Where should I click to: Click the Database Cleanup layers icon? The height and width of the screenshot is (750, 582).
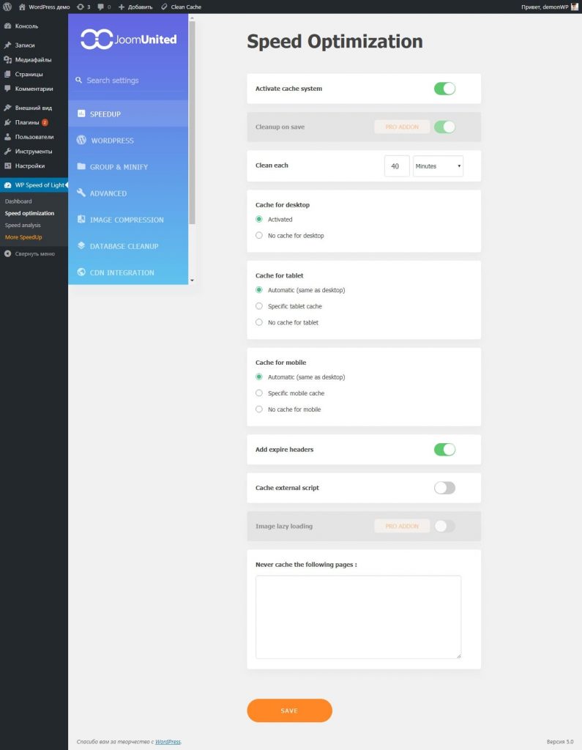(x=81, y=246)
